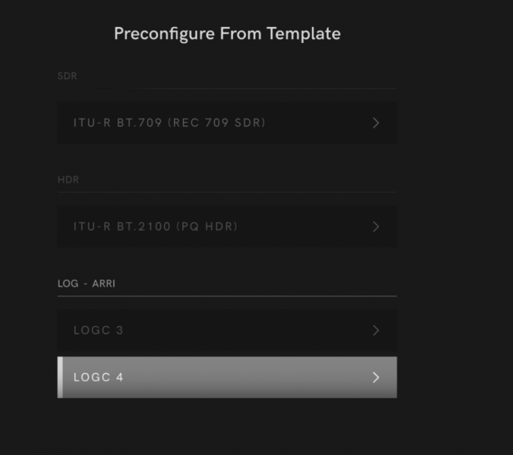This screenshot has height=455, width=513.
Task: Click the divider line under LOG - ARRI
Action: coord(227,296)
